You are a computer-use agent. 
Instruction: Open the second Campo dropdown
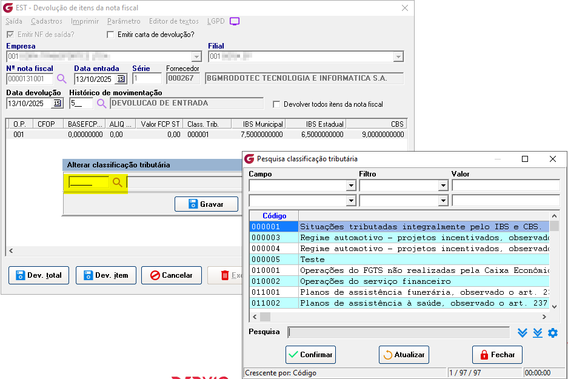click(350, 201)
